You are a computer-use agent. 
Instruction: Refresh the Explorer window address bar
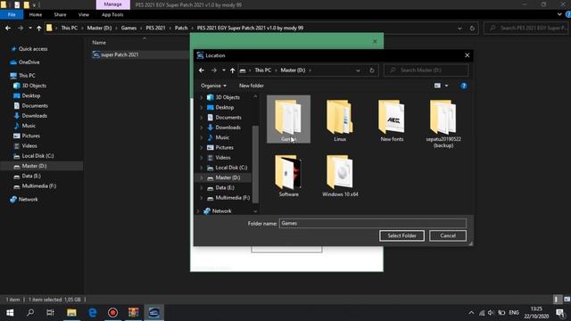pyautogui.click(x=472, y=28)
